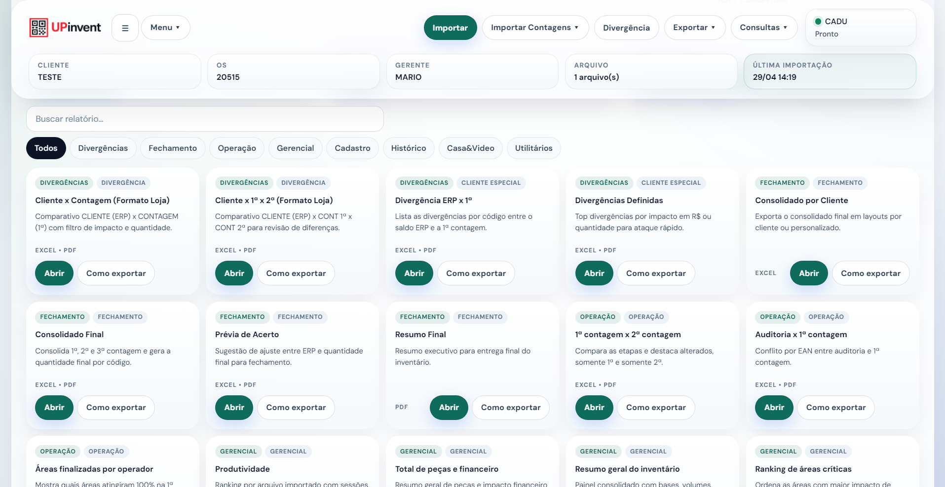Screen dimensions: 945x487
Task: Open Importar Contagens dropdown
Action: (x=535, y=28)
